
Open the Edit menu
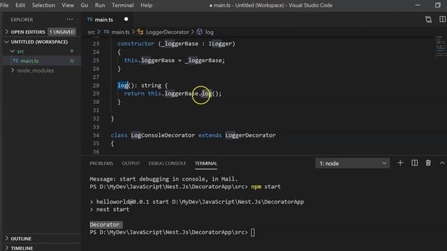[20, 5]
